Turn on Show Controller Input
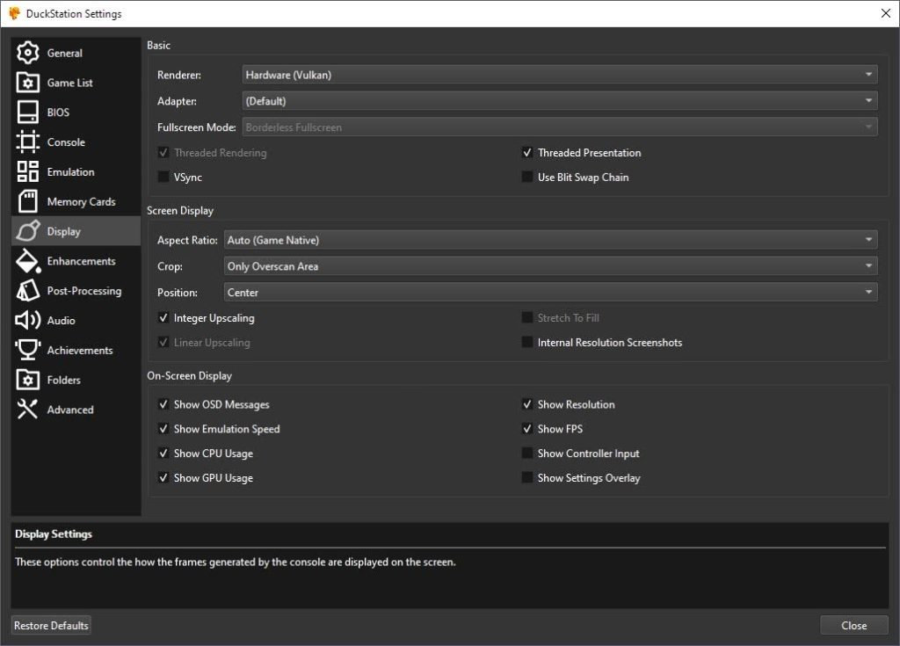Screen dimensions: 900x646 (x=527, y=454)
